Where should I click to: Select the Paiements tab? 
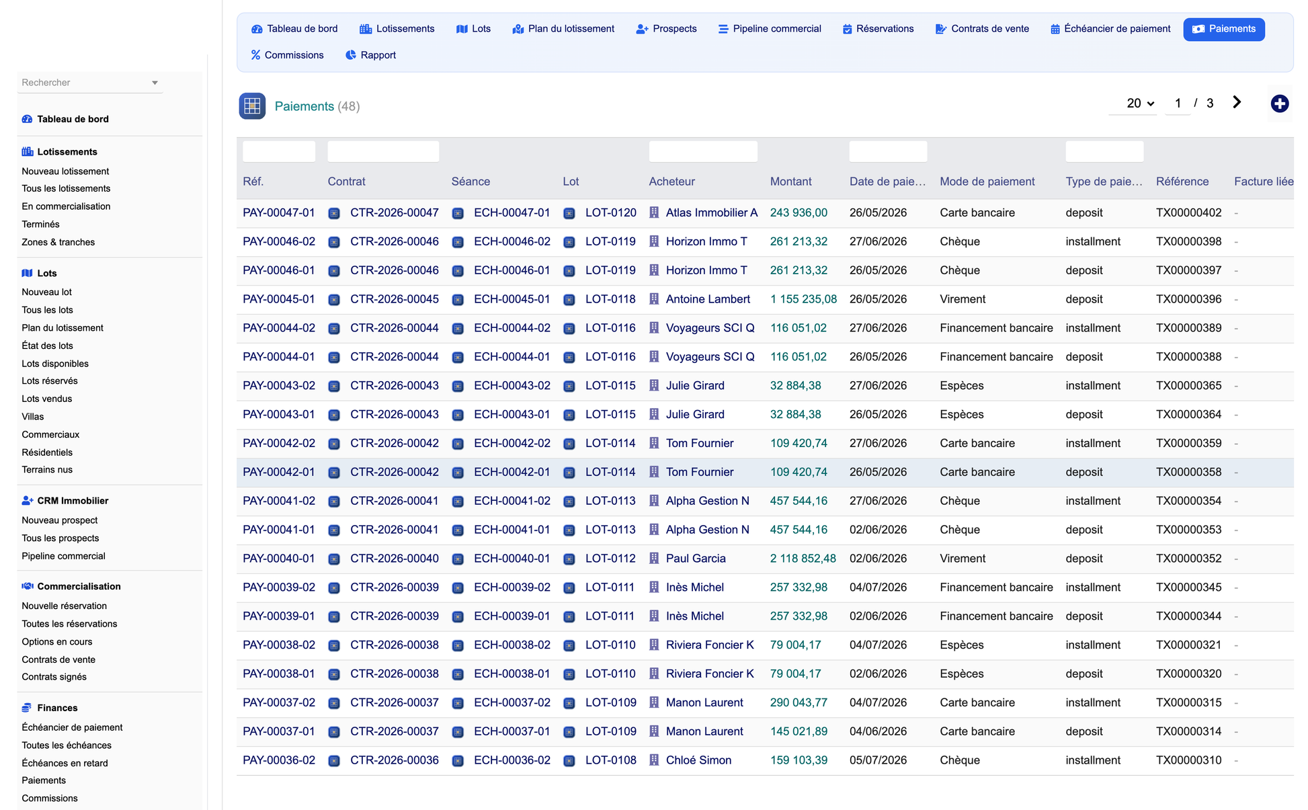coord(1224,29)
